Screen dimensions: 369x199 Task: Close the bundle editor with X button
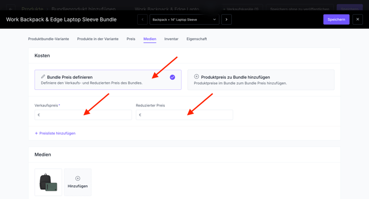coord(357,19)
